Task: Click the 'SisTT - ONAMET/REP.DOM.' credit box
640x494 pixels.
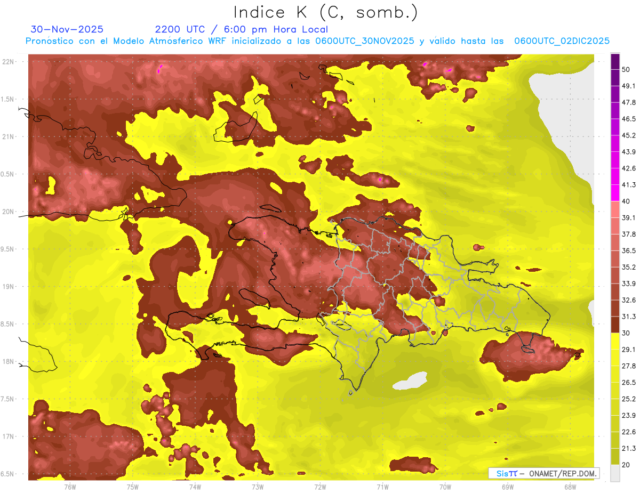Action: [x=544, y=473]
